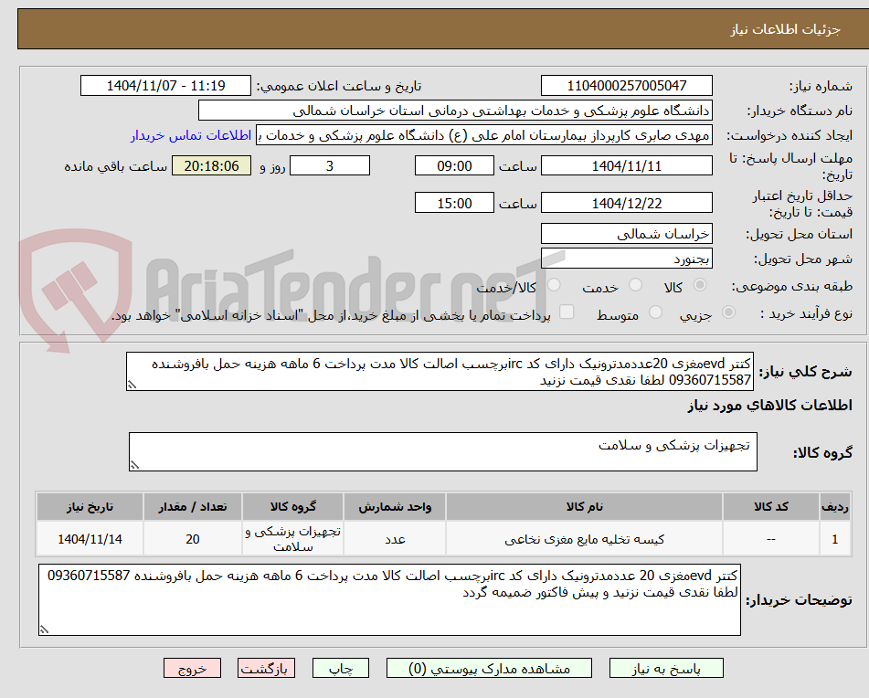Click price validity date 1404/12/22 field
The width and height of the screenshot is (869, 698).
point(626,203)
